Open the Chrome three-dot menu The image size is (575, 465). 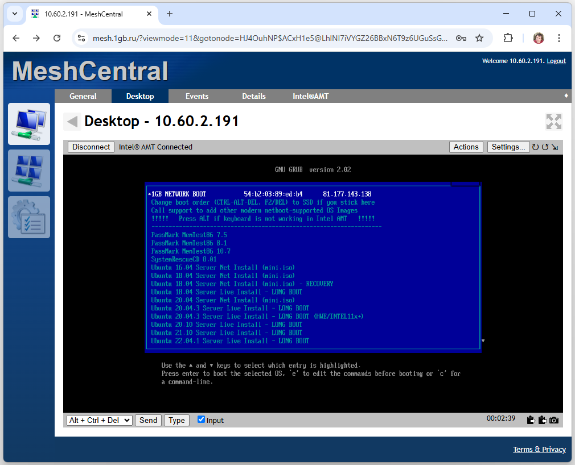point(559,38)
